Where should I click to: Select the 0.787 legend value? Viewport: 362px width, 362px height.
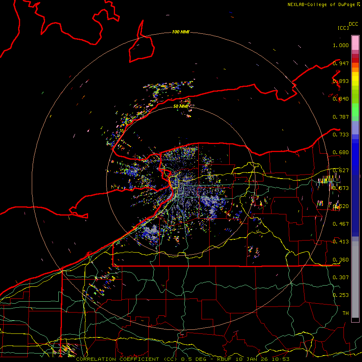coord(341,117)
